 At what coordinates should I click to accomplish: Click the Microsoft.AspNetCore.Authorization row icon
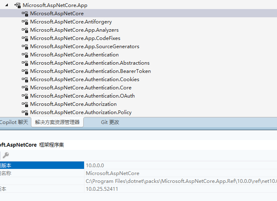(25, 104)
